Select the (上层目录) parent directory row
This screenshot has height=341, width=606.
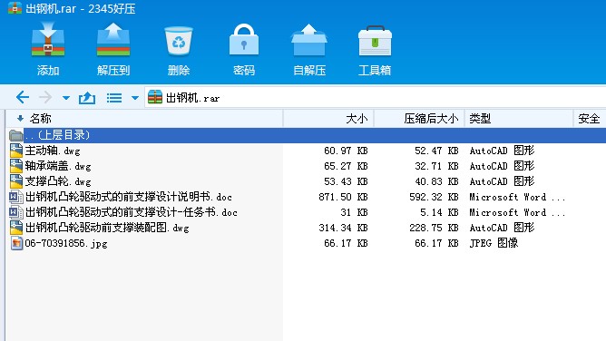pyautogui.click(x=306, y=135)
